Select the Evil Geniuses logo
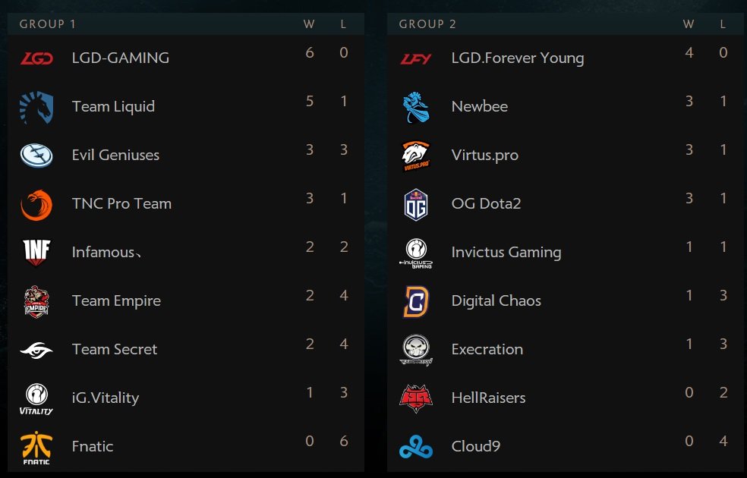 [36, 156]
